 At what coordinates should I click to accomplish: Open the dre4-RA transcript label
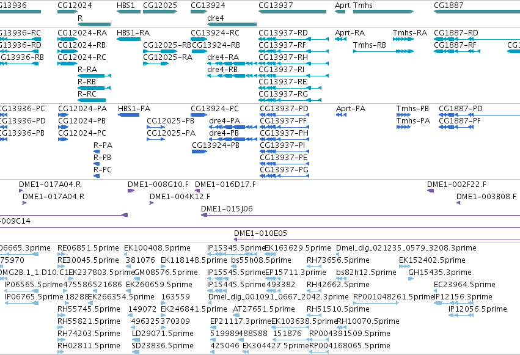223,57
